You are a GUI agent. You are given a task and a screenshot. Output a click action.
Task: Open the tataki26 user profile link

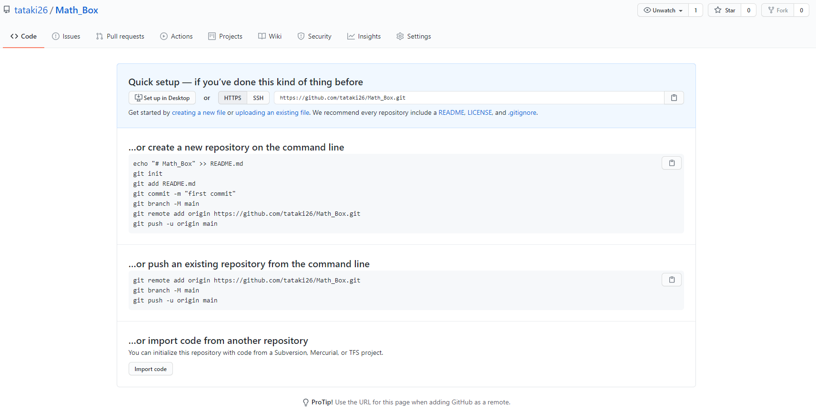31,10
